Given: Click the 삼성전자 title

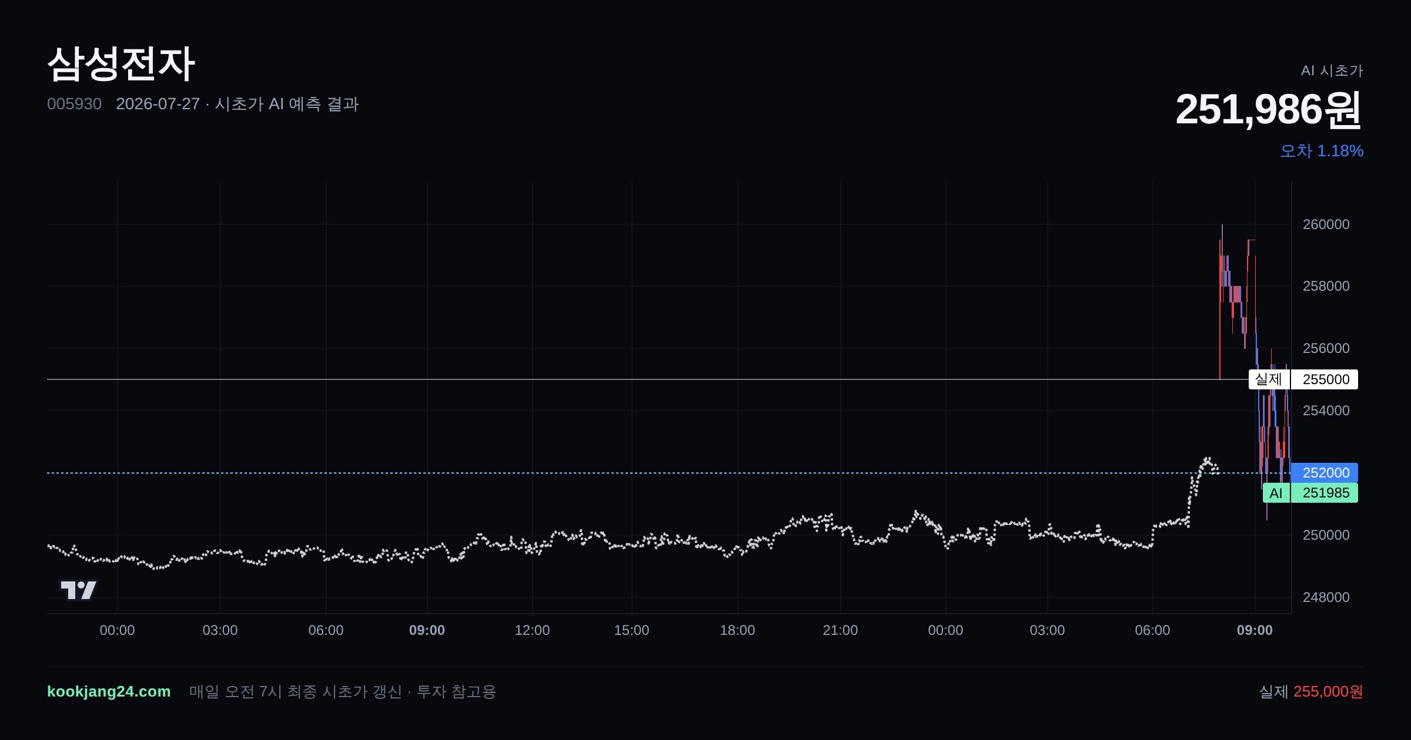Looking at the screenshot, I should [121, 64].
